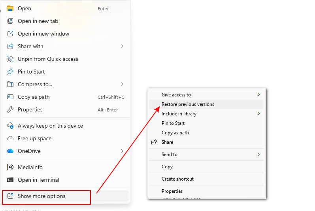Expand the Compress to submenu arrow
Viewport: 315px width, 211px height.
tap(122, 84)
